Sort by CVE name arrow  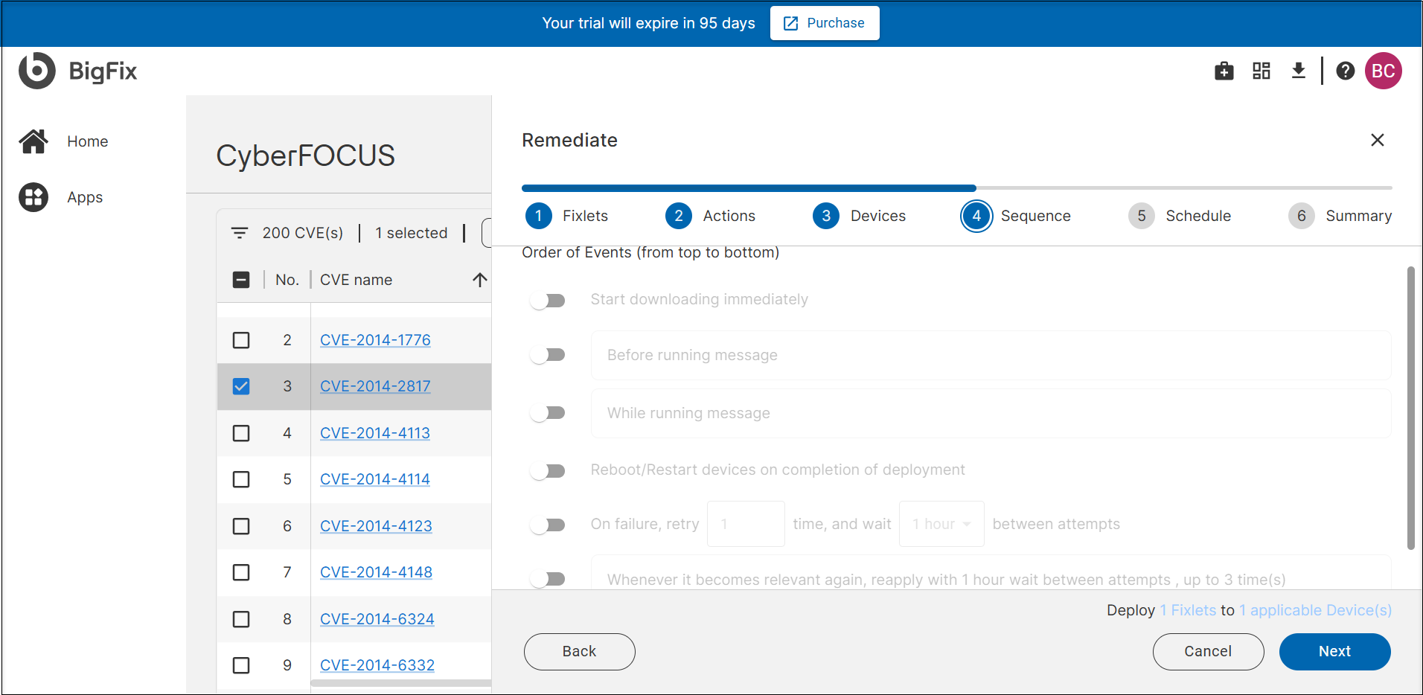tap(479, 280)
